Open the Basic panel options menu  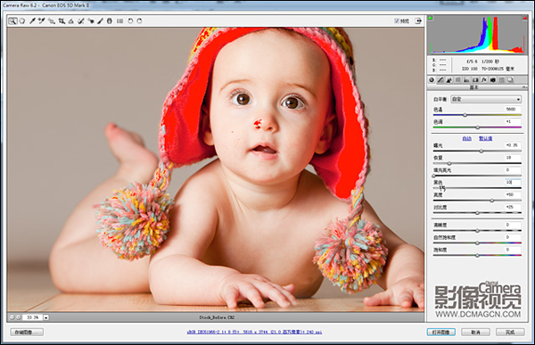click(524, 87)
